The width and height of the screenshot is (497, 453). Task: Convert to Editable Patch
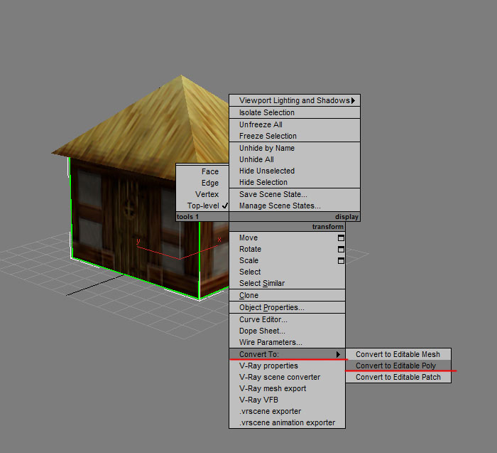[398, 377]
